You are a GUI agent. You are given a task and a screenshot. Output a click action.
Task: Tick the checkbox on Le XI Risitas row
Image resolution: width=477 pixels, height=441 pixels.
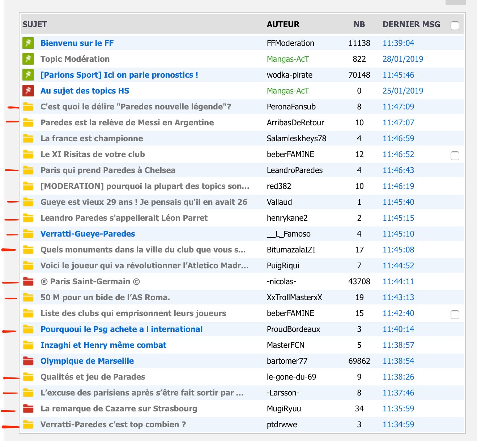(x=455, y=155)
